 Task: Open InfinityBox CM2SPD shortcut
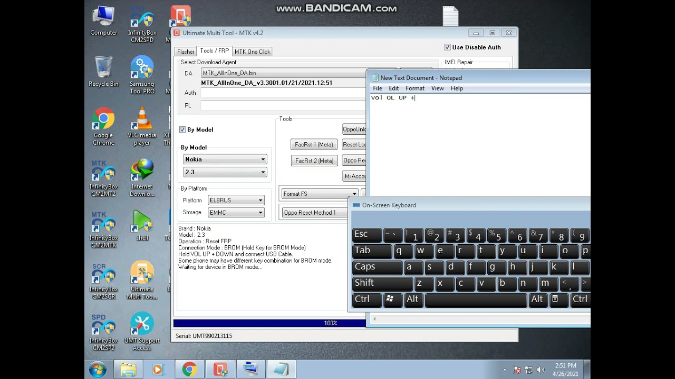tap(142, 25)
